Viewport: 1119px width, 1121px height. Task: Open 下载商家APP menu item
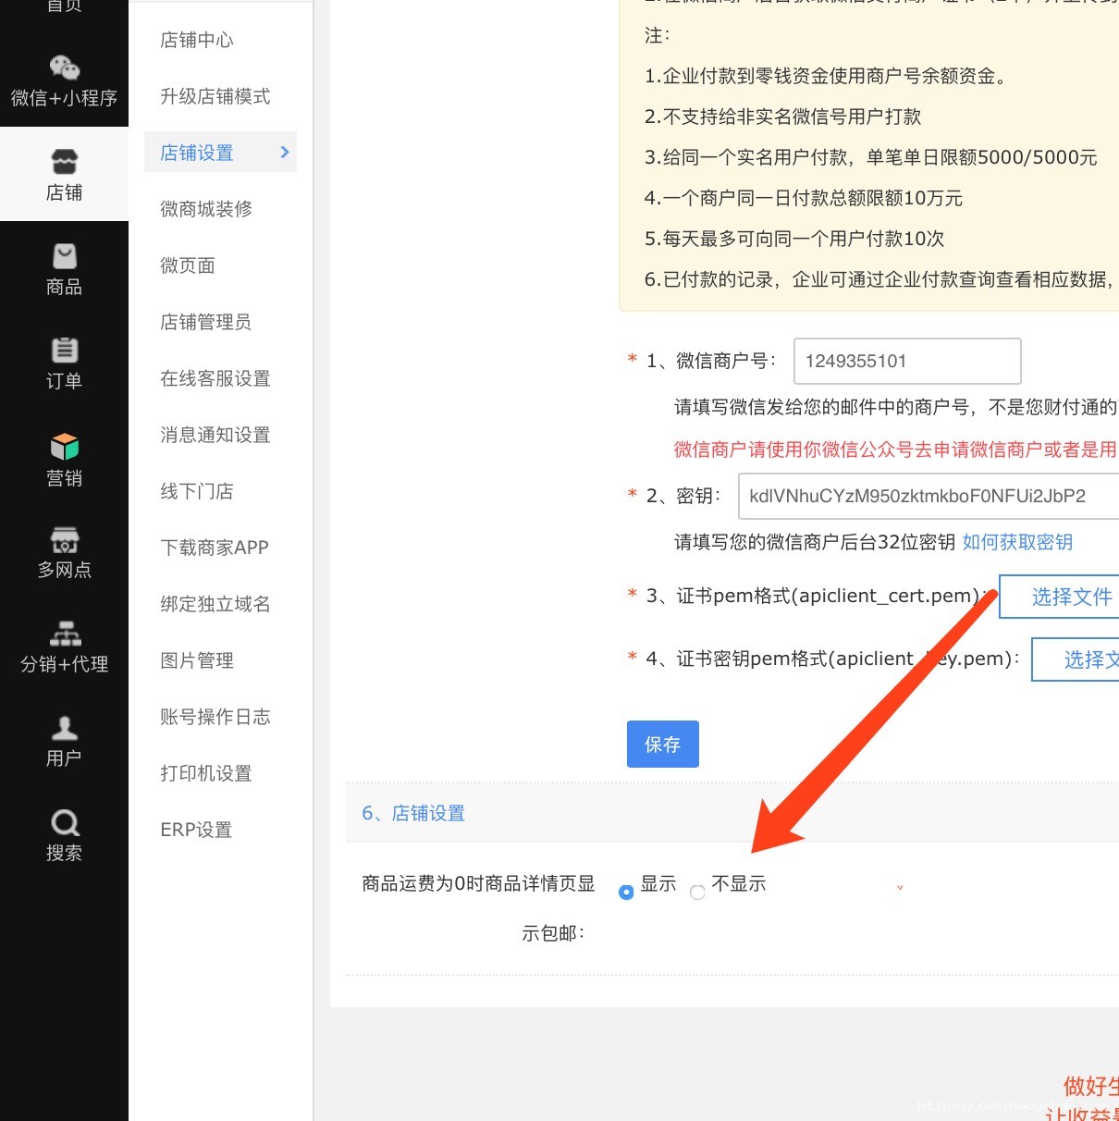pos(215,548)
